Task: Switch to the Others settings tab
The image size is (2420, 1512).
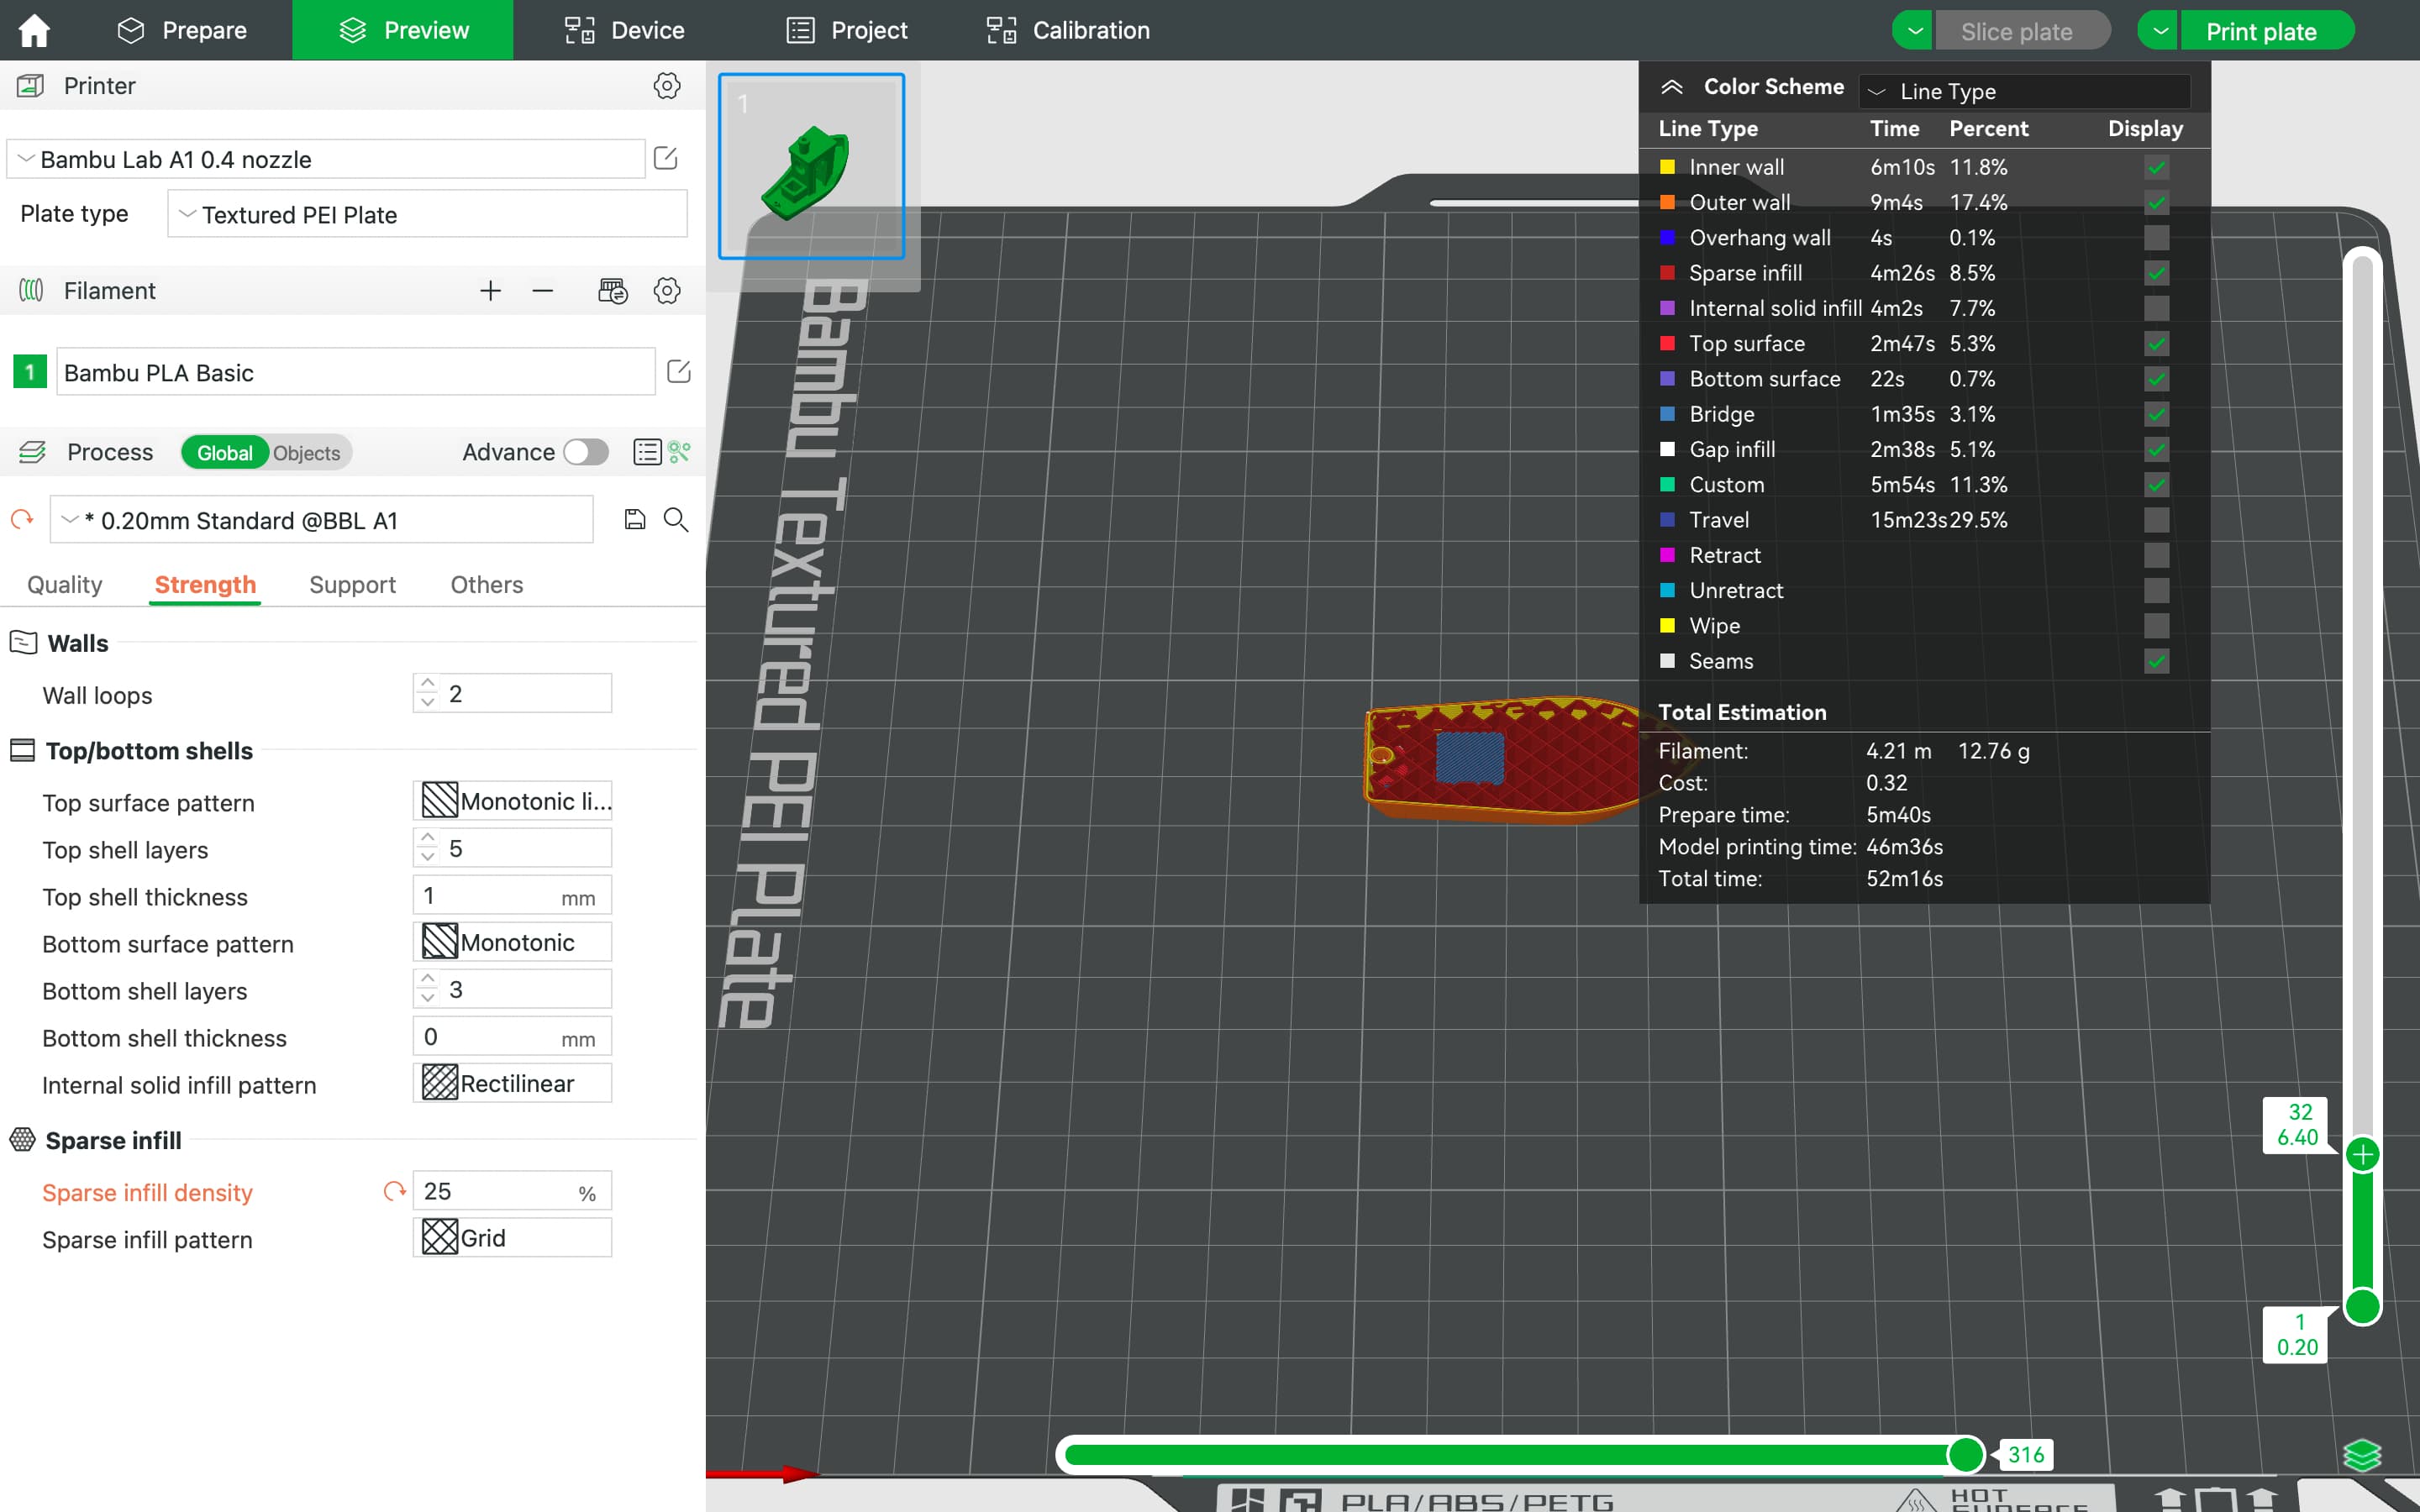Action: tap(486, 584)
